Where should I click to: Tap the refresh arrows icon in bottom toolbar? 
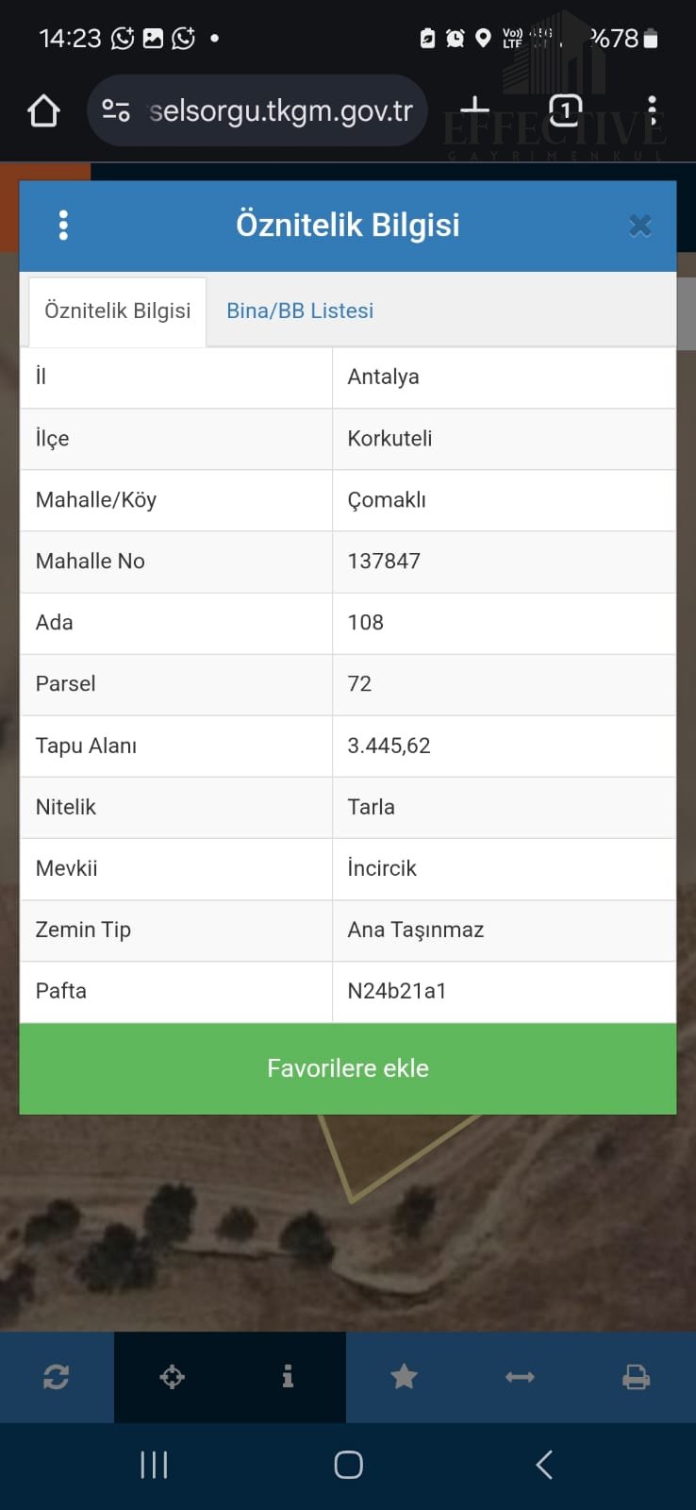(x=57, y=1377)
